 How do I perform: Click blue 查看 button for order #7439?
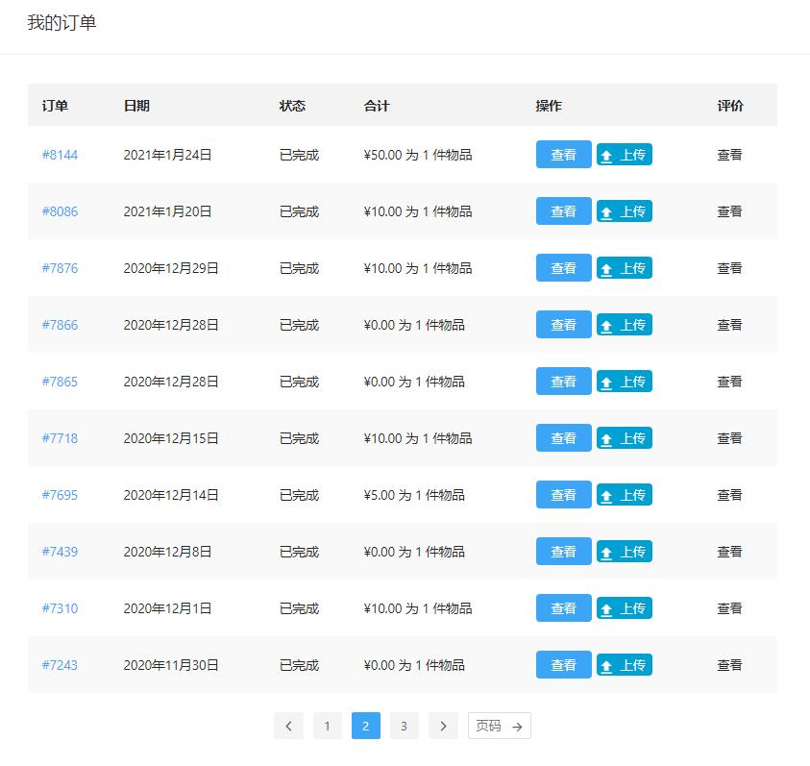pos(564,551)
